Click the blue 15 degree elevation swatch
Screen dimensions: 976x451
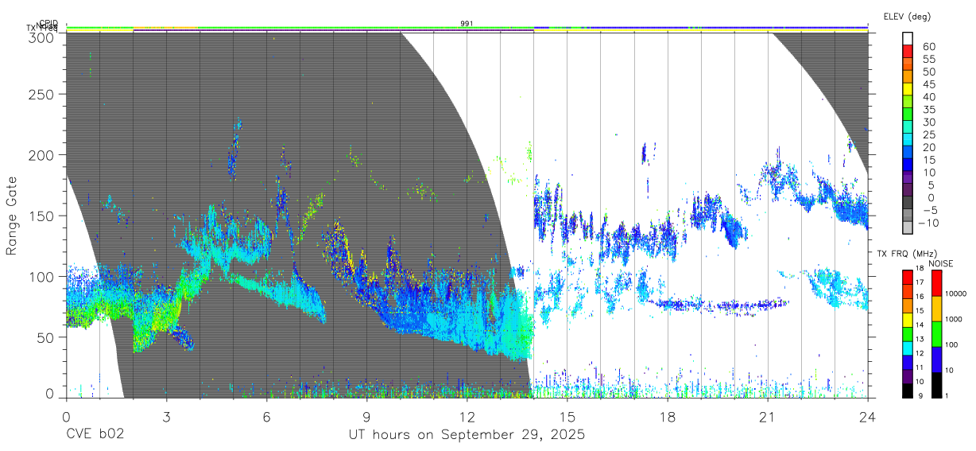[x=908, y=165]
